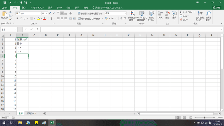The width and height of the screenshot is (224, 126).
Task: Click the Tell me search box
Action: point(108,8)
